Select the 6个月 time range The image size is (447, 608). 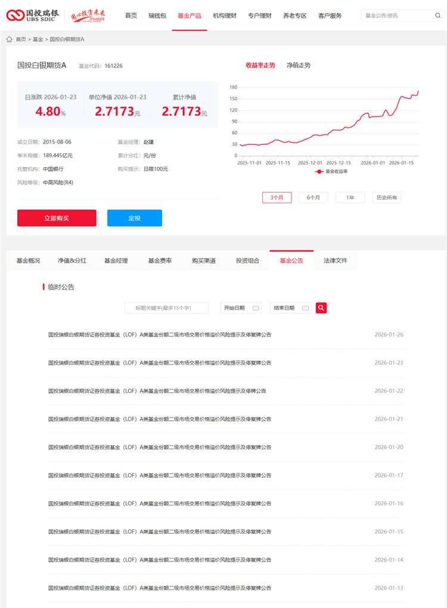(x=313, y=197)
